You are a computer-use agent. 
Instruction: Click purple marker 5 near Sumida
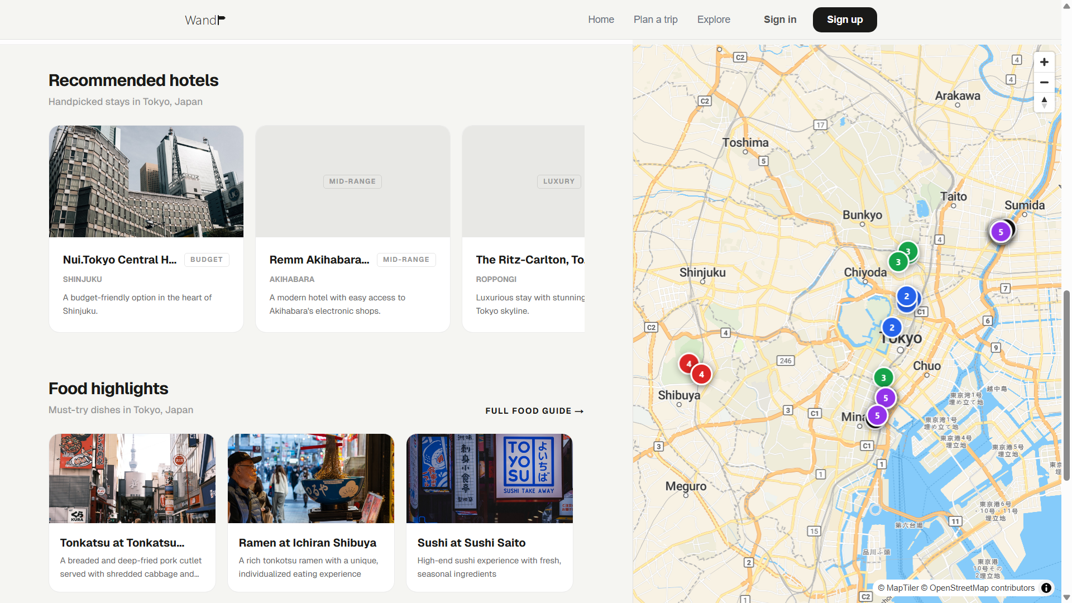coord(1001,232)
